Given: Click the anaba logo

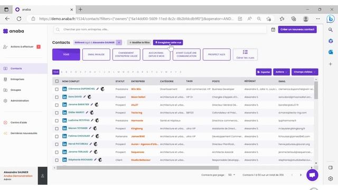Looking at the screenshot, I should [13, 31].
